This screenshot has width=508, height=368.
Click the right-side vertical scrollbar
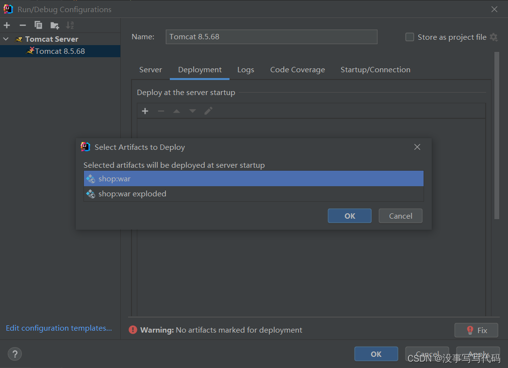[497, 135]
